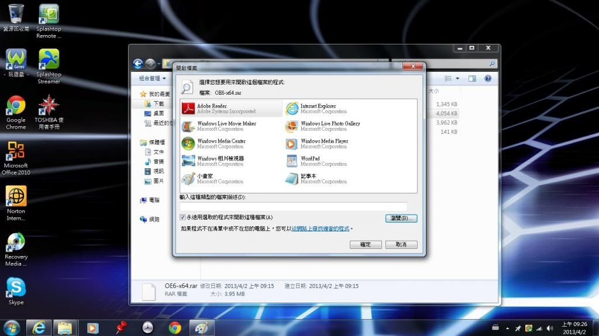Open 音樂 library in the sidebar
599x336 pixels.
pos(154,161)
